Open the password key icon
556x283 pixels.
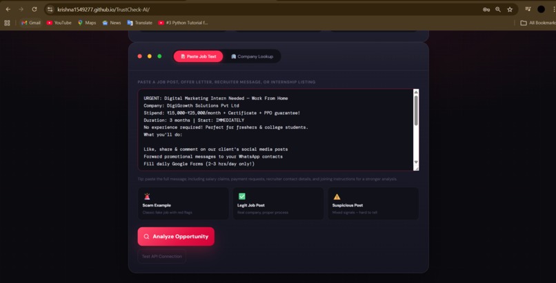point(486,10)
